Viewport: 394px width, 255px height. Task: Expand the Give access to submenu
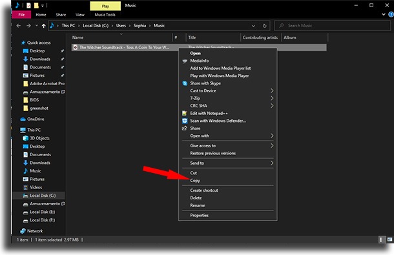pyautogui.click(x=227, y=146)
